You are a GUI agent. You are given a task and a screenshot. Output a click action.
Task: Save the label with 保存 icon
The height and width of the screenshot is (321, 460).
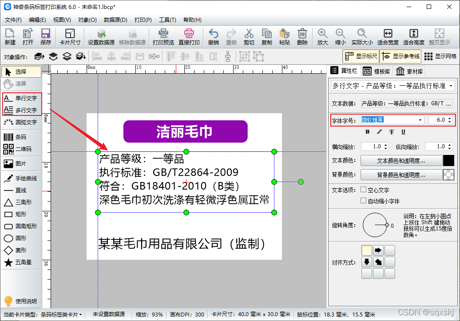coord(45,37)
